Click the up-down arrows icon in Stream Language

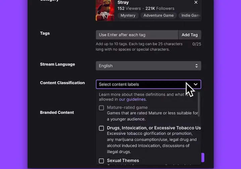196,66
